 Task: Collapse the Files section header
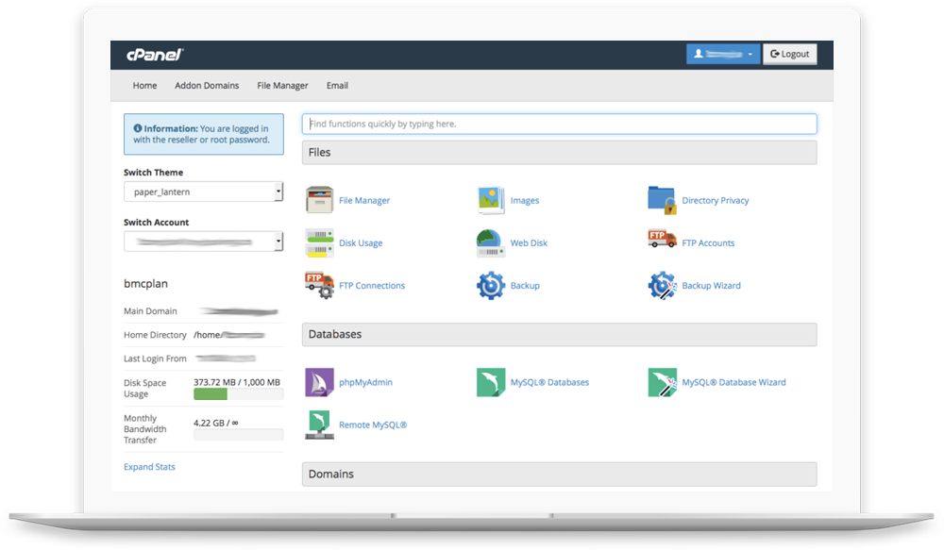coord(559,152)
